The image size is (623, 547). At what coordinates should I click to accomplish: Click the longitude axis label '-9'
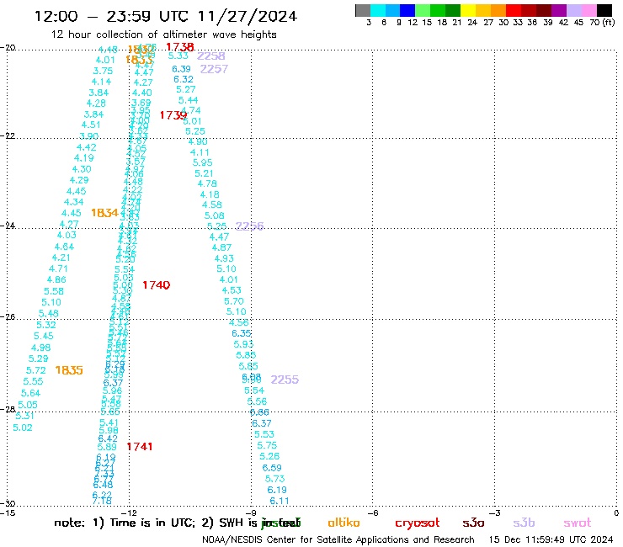point(251,512)
